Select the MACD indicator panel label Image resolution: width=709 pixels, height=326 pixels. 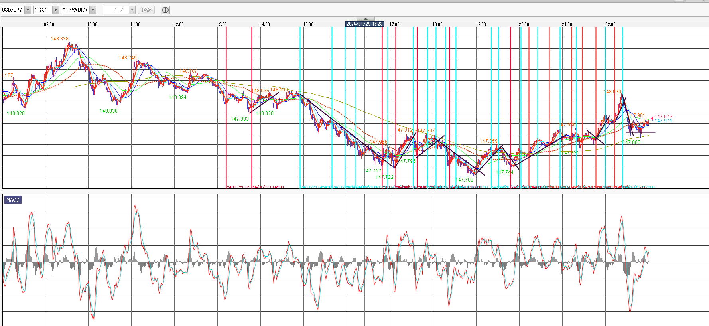pos(13,200)
